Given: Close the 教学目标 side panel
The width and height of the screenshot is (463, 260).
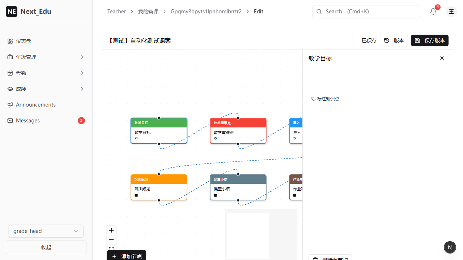Looking at the screenshot, I should click(x=442, y=58).
